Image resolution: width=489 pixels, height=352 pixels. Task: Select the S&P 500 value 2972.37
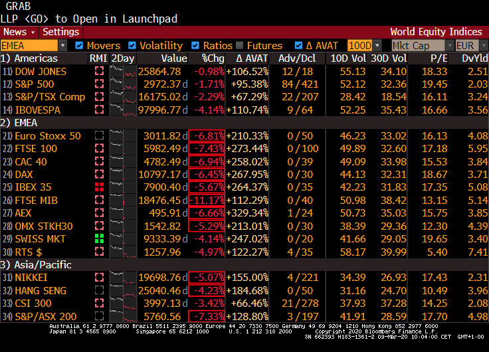click(162, 84)
